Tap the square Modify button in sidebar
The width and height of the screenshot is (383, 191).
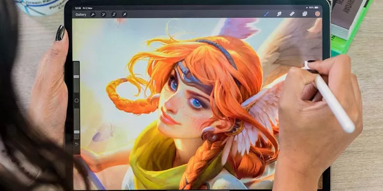[77, 101]
